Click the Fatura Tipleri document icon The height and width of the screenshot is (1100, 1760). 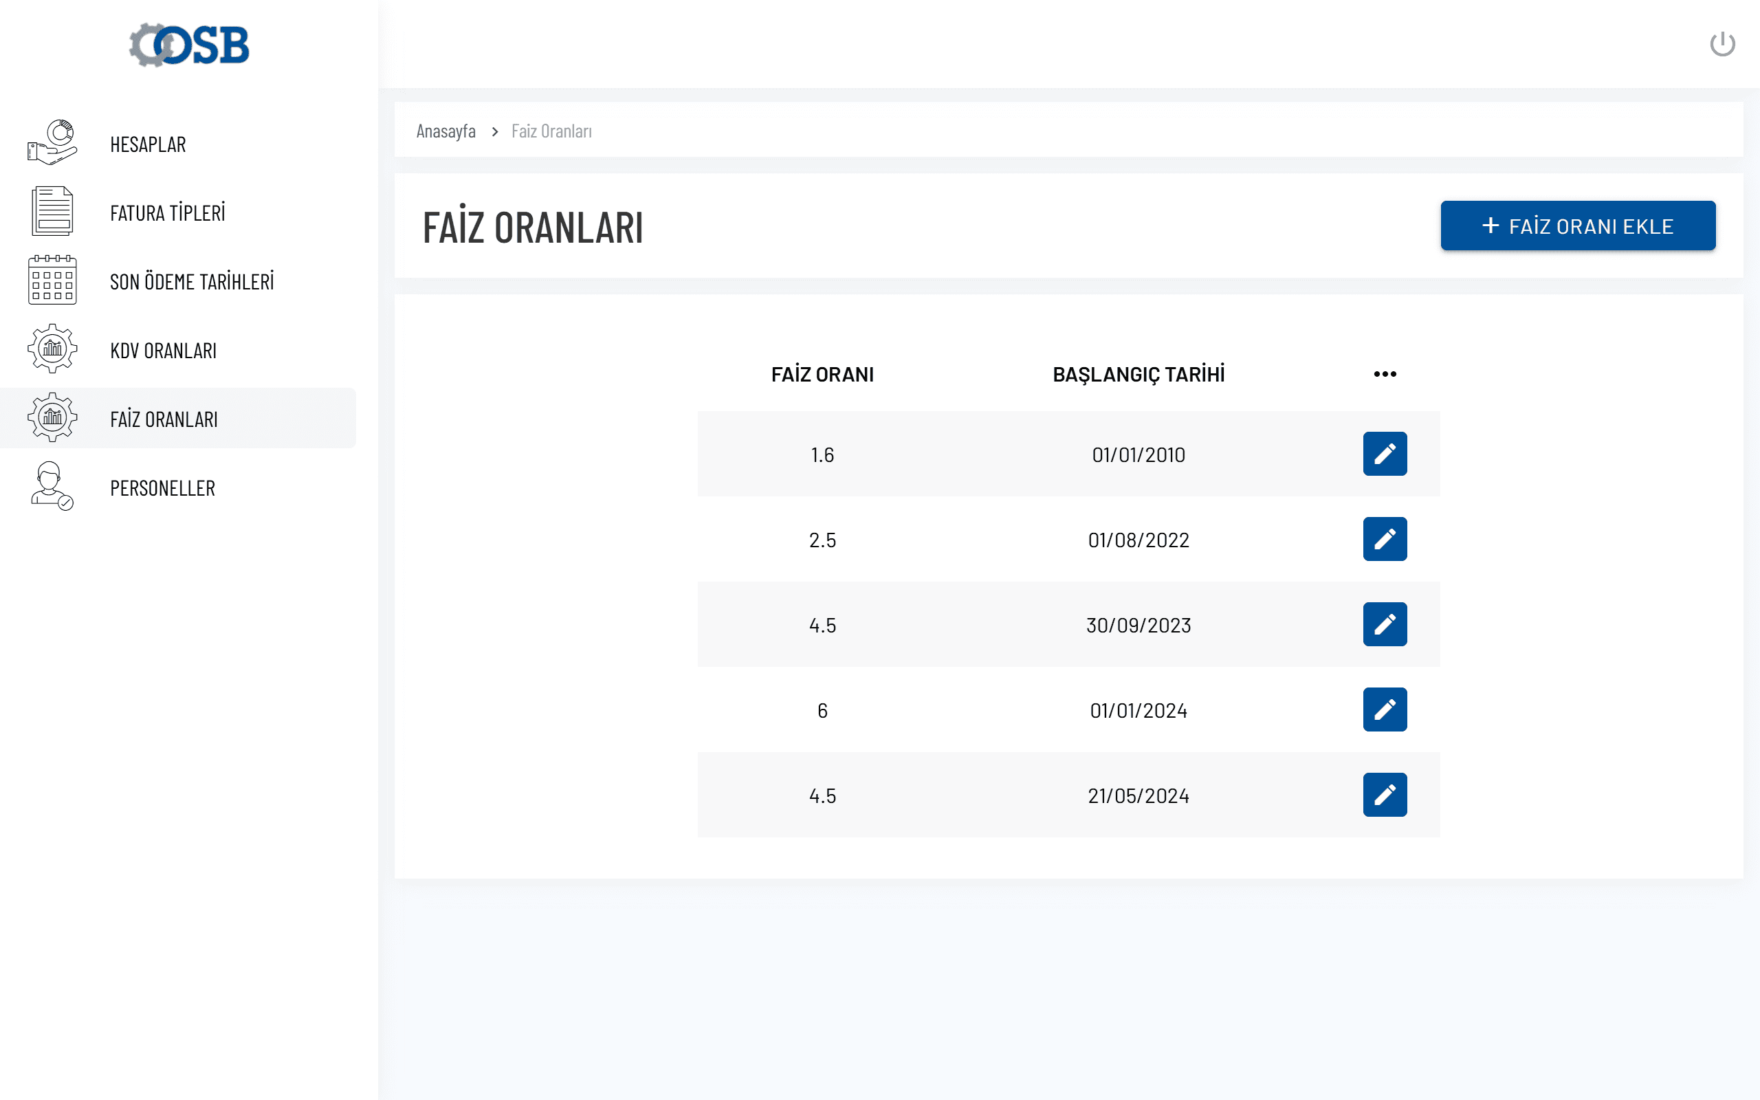[x=52, y=211]
